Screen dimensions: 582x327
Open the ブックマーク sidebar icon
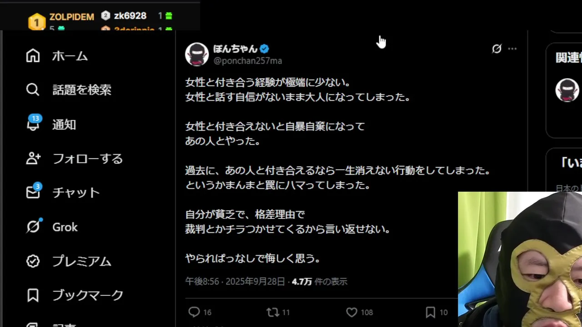tap(33, 295)
